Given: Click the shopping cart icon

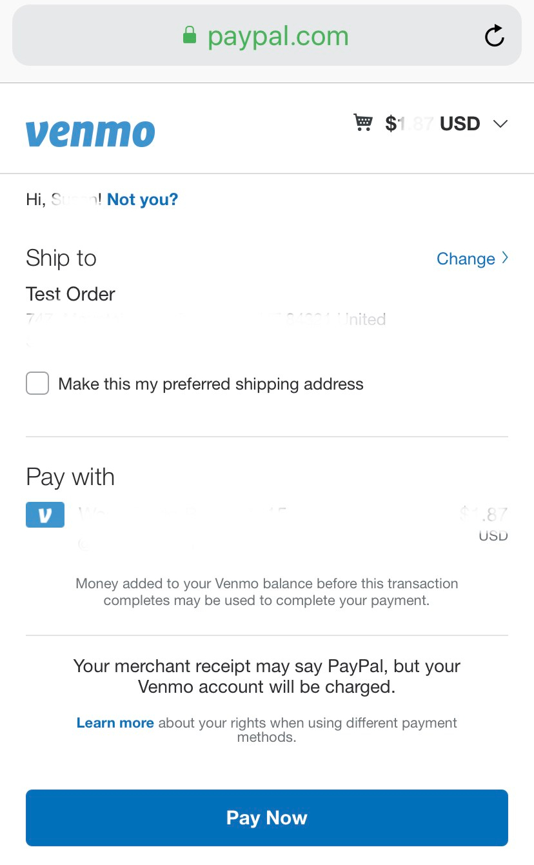Looking at the screenshot, I should tap(363, 123).
